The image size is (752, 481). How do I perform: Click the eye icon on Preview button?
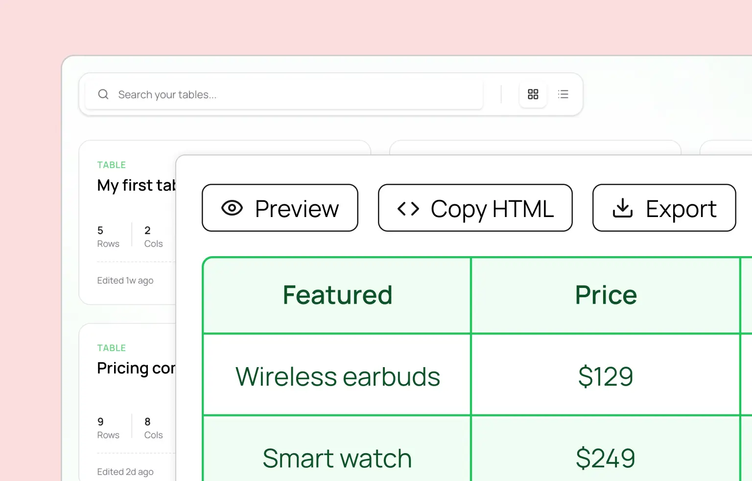coord(232,208)
